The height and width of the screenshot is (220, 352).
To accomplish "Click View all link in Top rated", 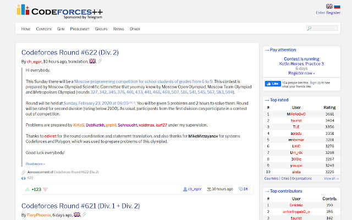I will [x=331, y=178].
